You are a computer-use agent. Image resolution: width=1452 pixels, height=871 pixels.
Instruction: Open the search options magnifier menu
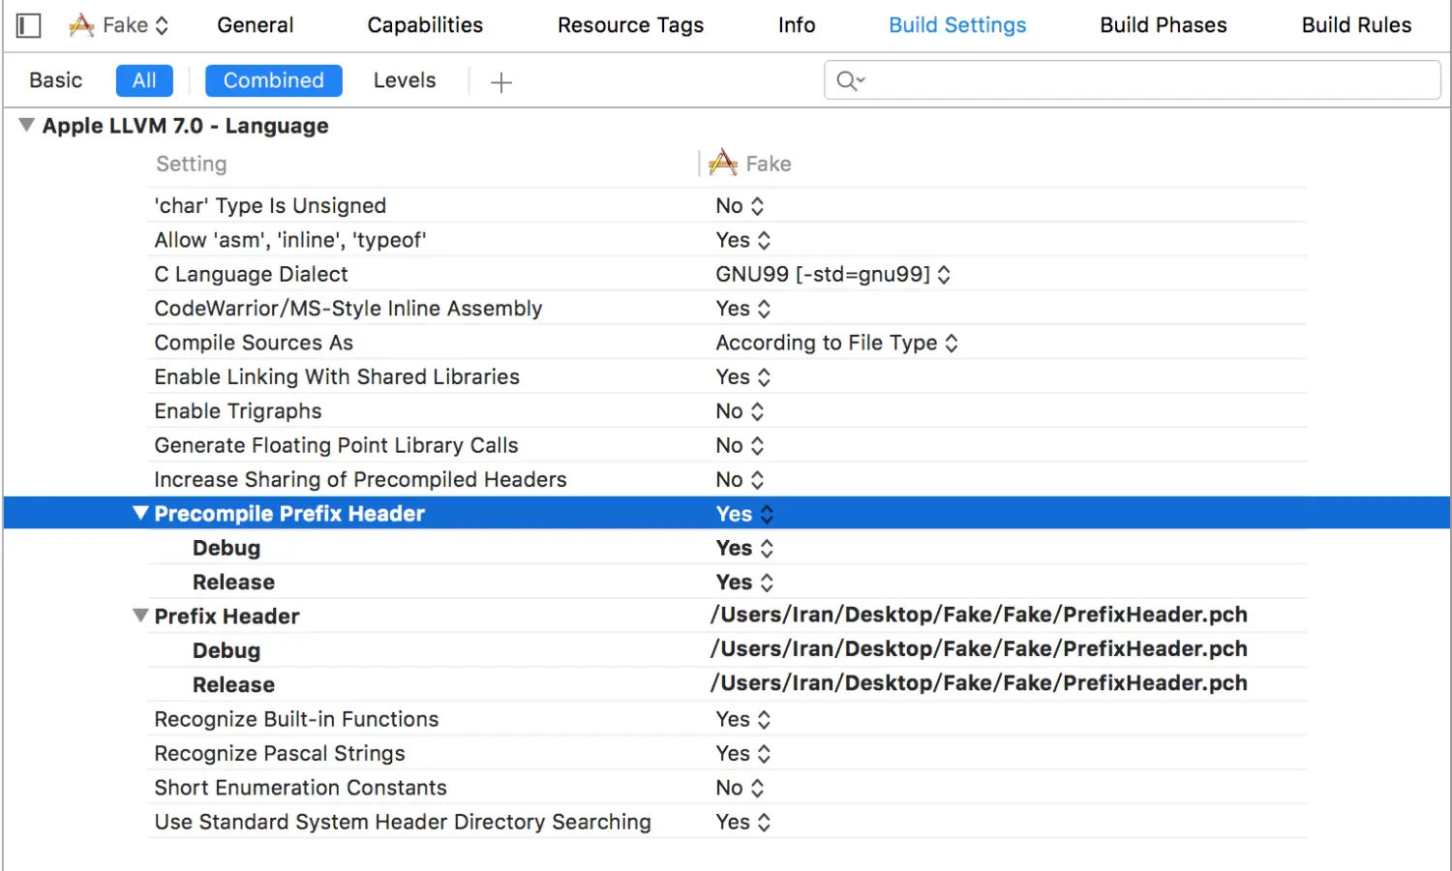click(850, 80)
